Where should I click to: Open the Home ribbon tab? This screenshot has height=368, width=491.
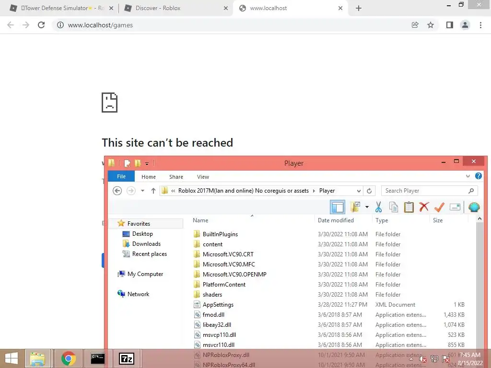pos(149,177)
